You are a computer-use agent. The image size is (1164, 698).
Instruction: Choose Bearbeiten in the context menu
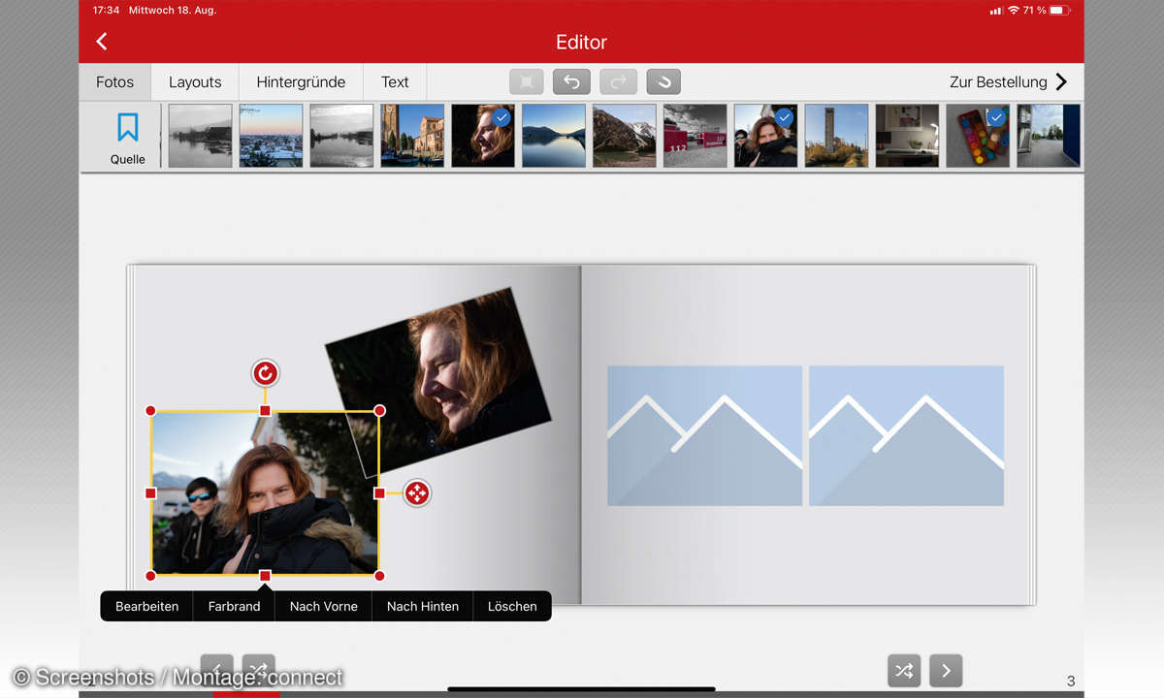pyautogui.click(x=146, y=606)
